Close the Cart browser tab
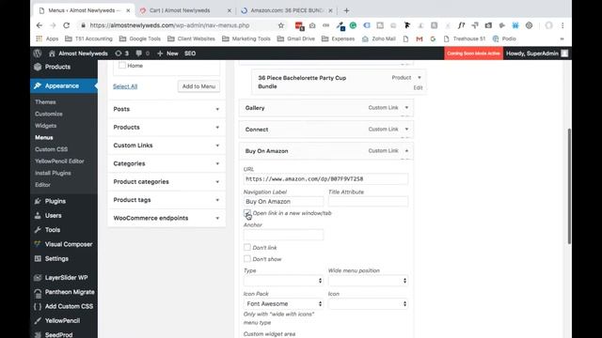Viewport: 602px width, 338px height. (230, 10)
